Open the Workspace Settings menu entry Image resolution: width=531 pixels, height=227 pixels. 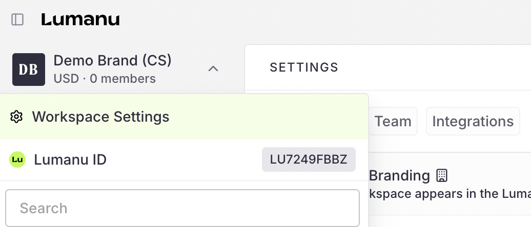(100, 117)
